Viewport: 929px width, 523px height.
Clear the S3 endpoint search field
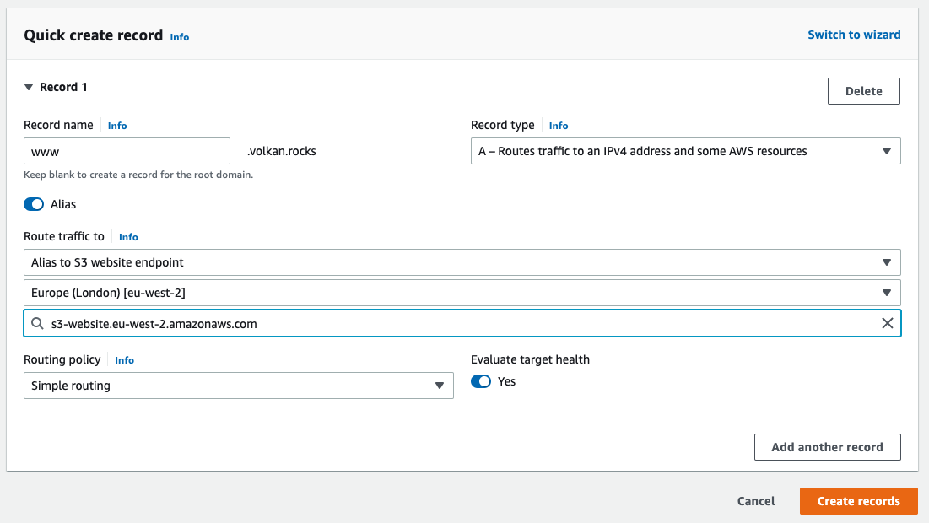click(887, 323)
